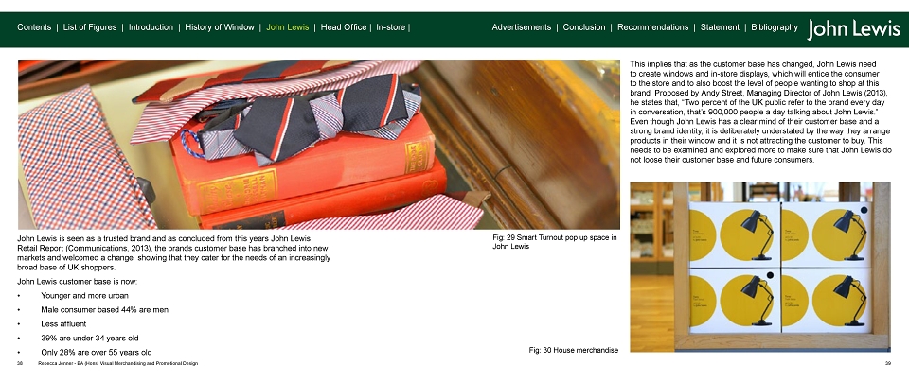Open History of Window section

pos(220,27)
